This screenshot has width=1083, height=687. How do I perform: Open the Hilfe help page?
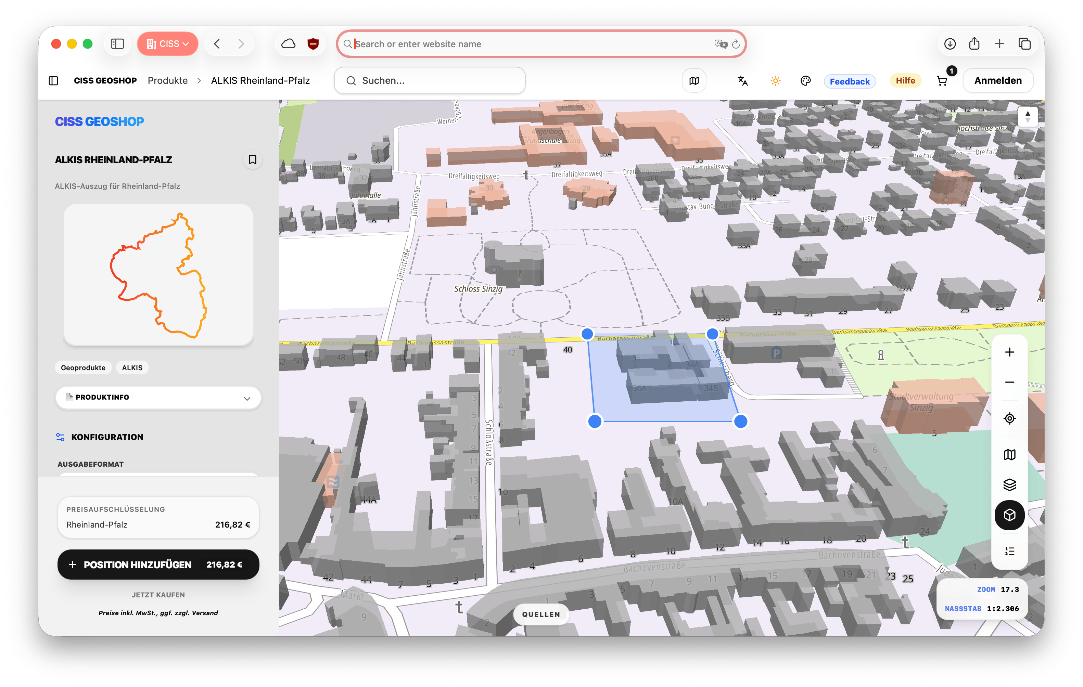[905, 80]
